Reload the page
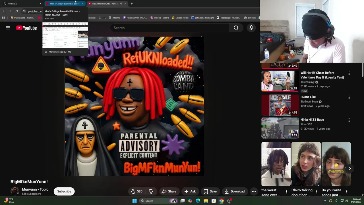Viewport: 364px width, 205px height. (x=16, y=11)
